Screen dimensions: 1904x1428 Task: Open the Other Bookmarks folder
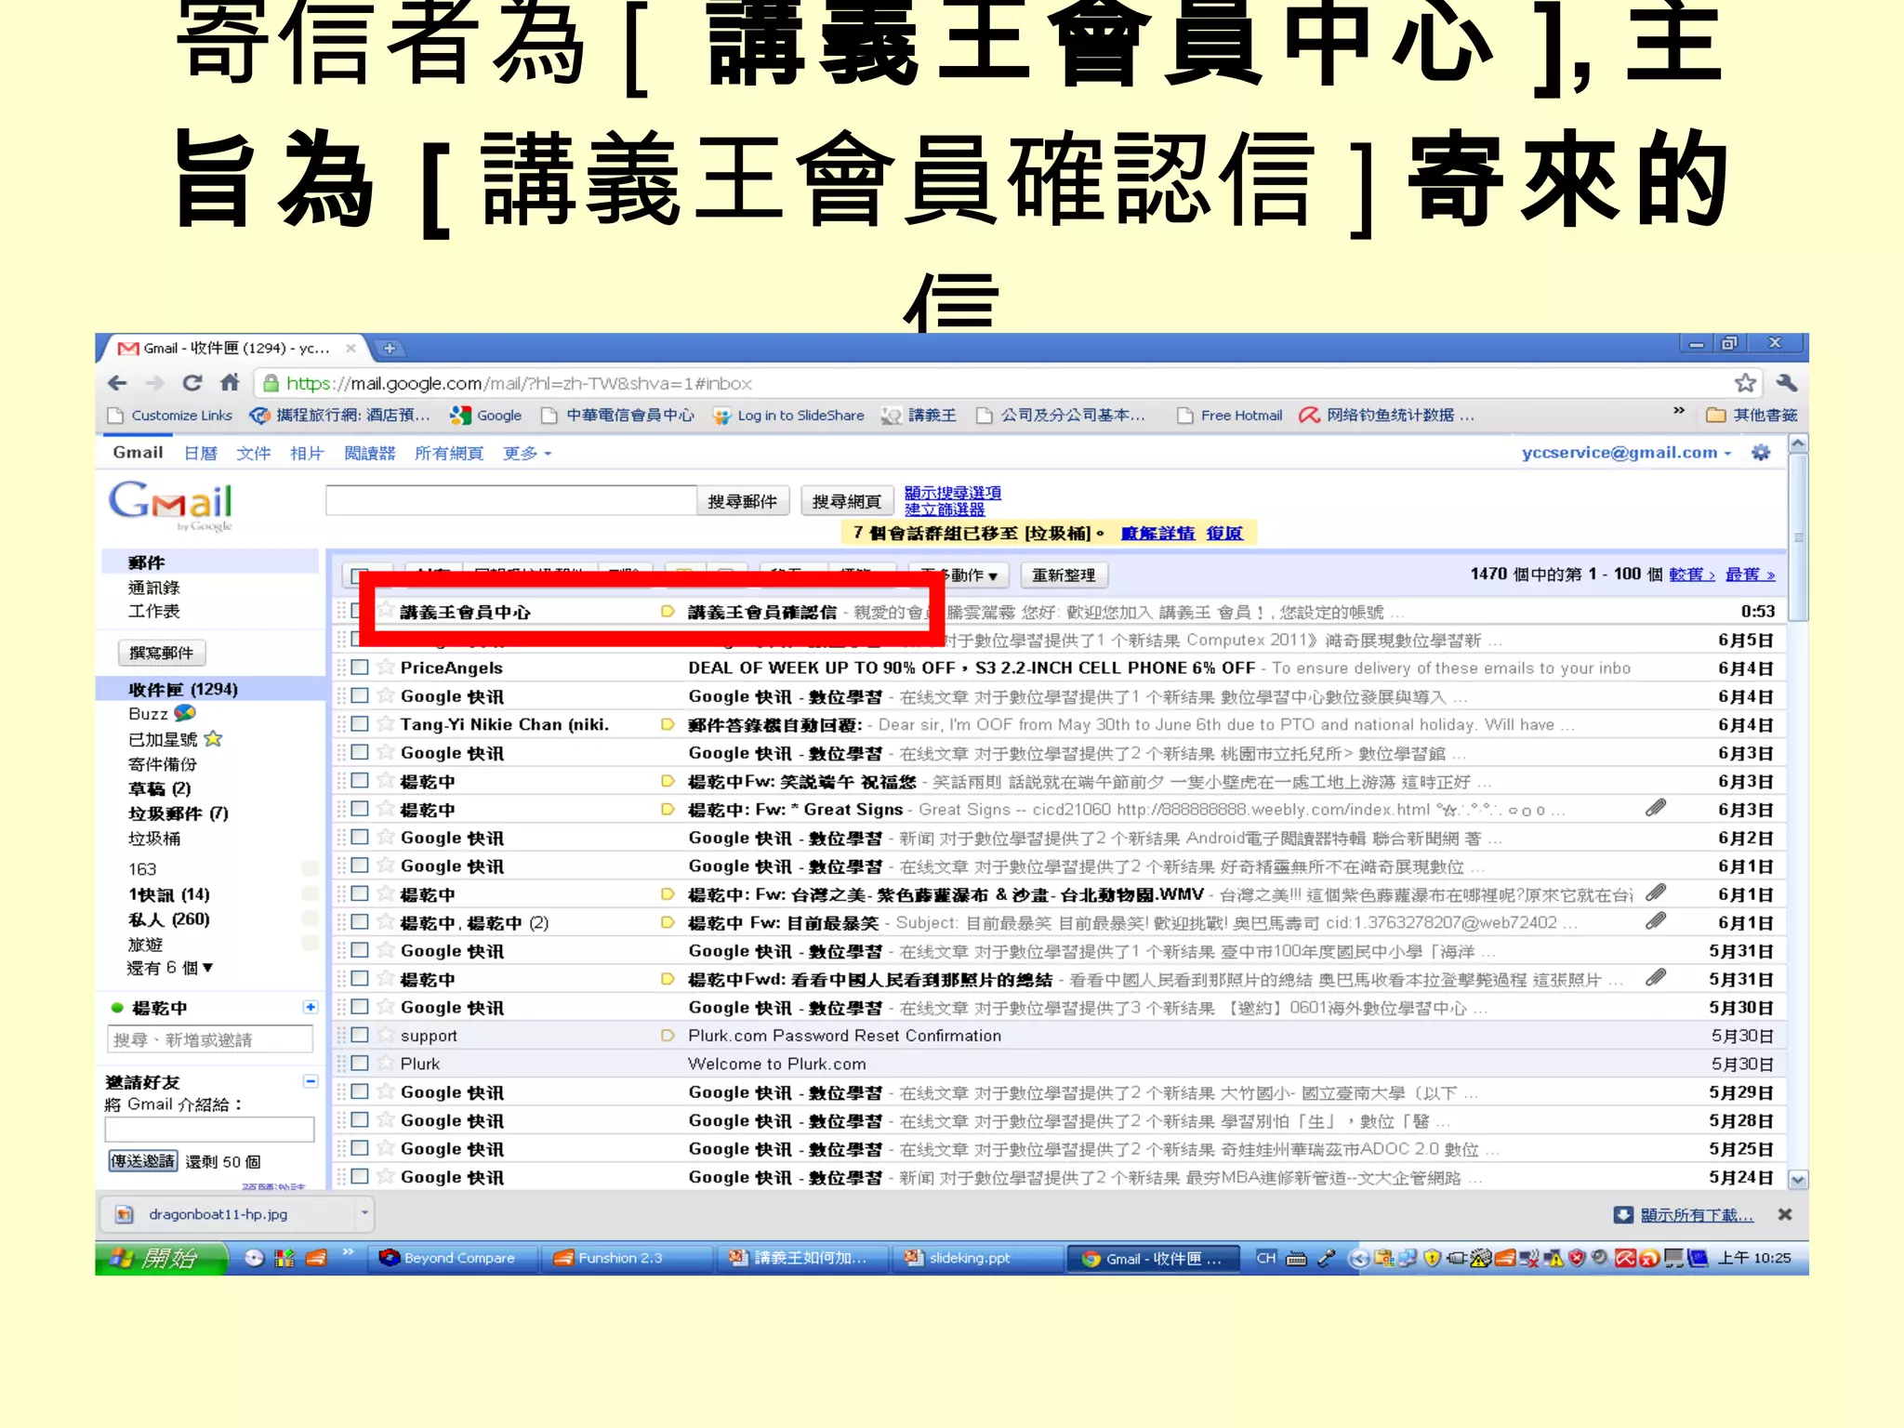coord(1752,416)
